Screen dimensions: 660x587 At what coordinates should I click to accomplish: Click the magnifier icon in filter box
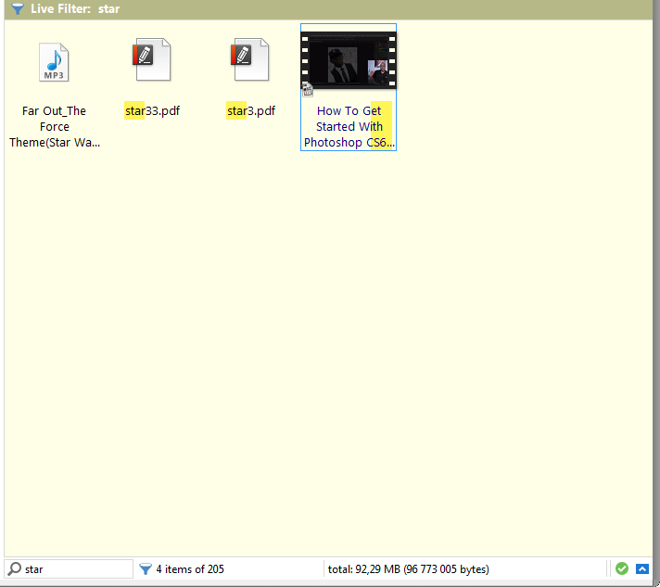click(15, 568)
